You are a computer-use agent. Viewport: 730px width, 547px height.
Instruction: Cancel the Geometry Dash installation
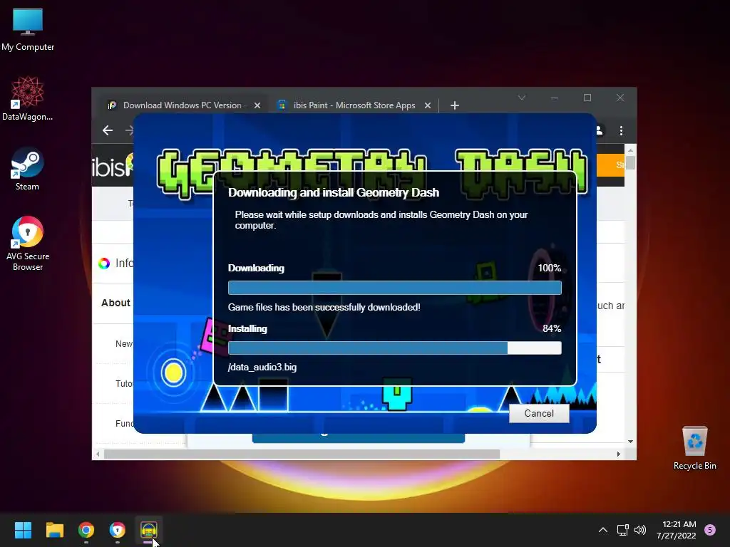[539, 413]
